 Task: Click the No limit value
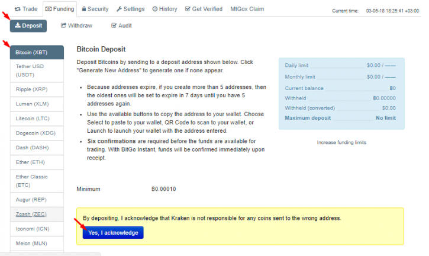pos(386,118)
